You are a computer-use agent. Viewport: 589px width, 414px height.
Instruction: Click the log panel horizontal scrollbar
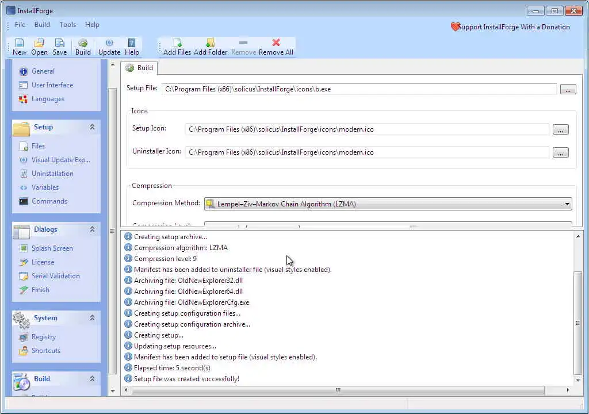tap(338, 390)
